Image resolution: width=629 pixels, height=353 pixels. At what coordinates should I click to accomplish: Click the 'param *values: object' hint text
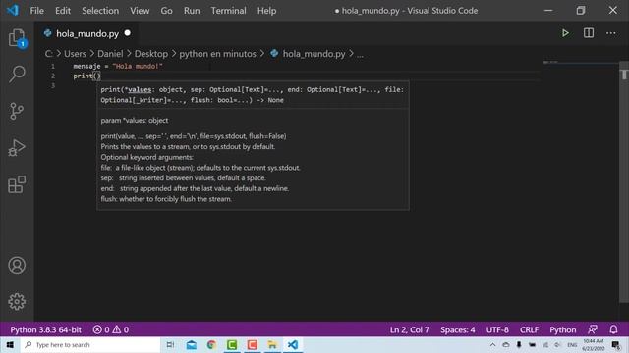coord(135,120)
